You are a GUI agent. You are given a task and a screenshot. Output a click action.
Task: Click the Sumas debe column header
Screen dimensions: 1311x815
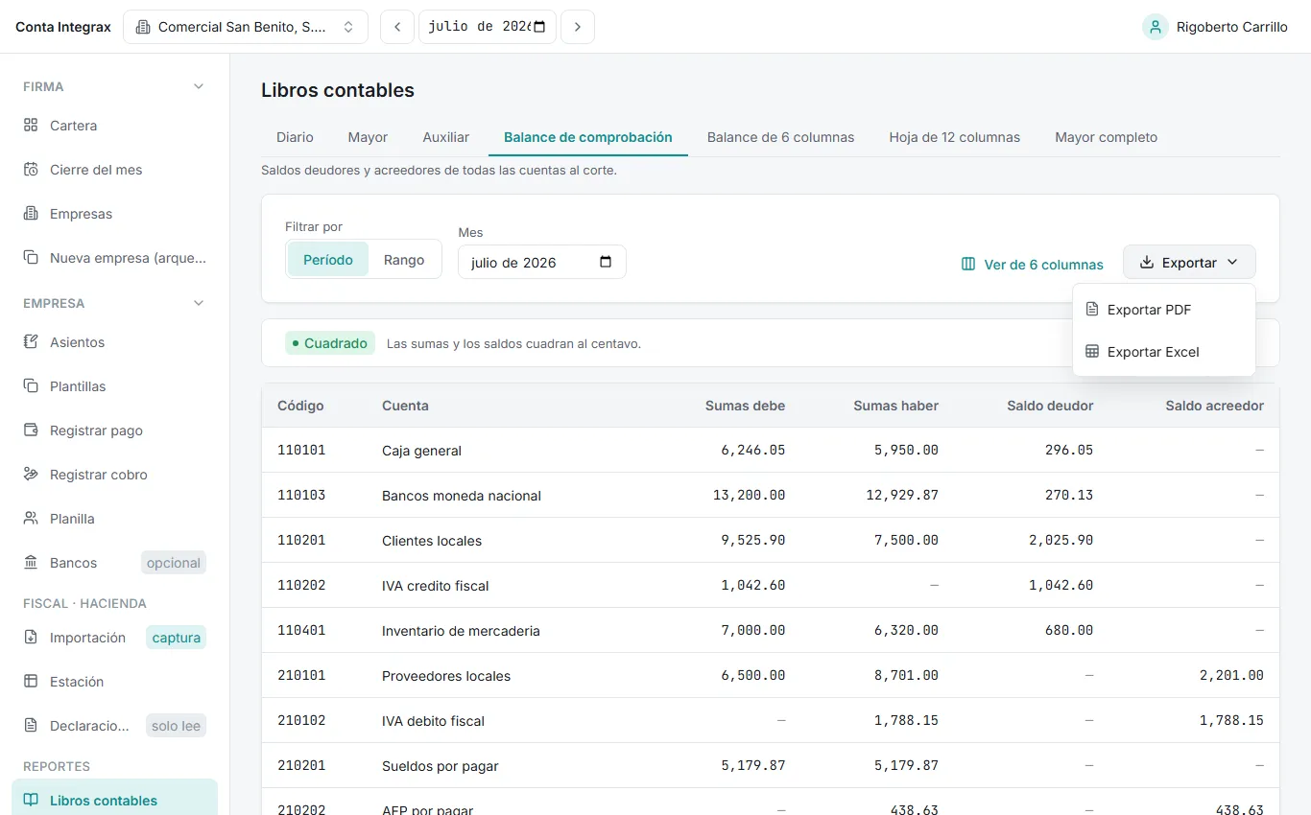tap(745, 406)
